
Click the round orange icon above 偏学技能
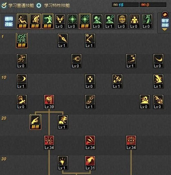[165, 15]
